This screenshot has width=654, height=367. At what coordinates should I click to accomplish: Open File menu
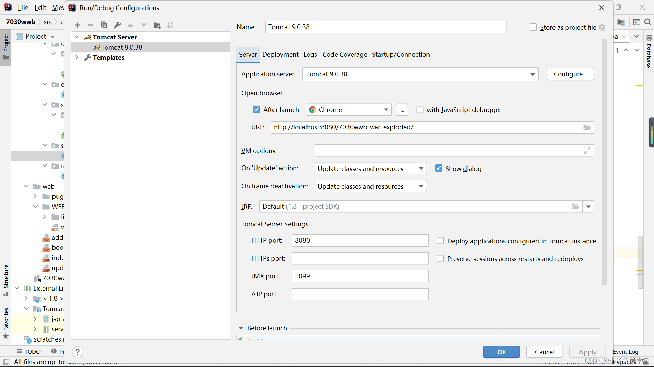pyautogui.click(x=23, y=7)
